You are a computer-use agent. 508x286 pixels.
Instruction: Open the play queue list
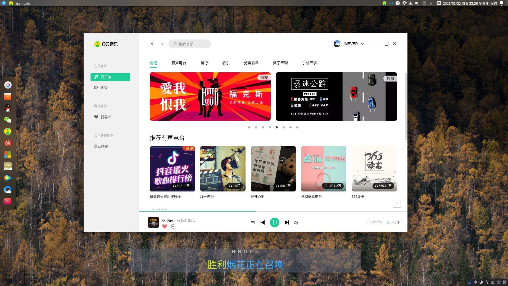click(x=396, y=222)
